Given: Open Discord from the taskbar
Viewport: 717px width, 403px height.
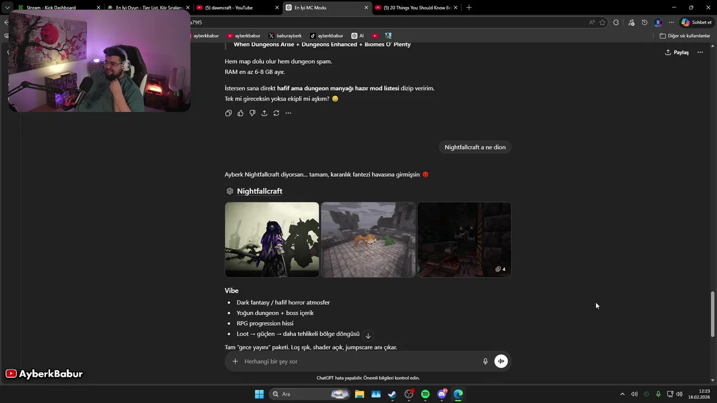Looking at the screenshot, I should tap(442, 394).
